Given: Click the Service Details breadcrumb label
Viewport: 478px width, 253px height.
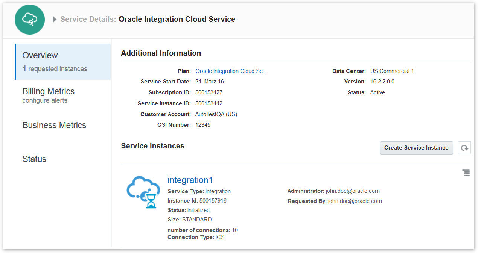Looking at the screenshot, I should click(88, 20).
